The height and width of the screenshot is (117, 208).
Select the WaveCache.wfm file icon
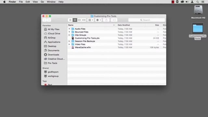pyautogui.click(x=73, y=47)
